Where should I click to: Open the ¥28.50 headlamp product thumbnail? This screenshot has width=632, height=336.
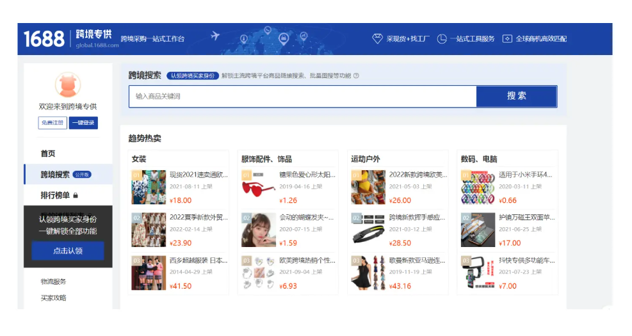(368, 230)
